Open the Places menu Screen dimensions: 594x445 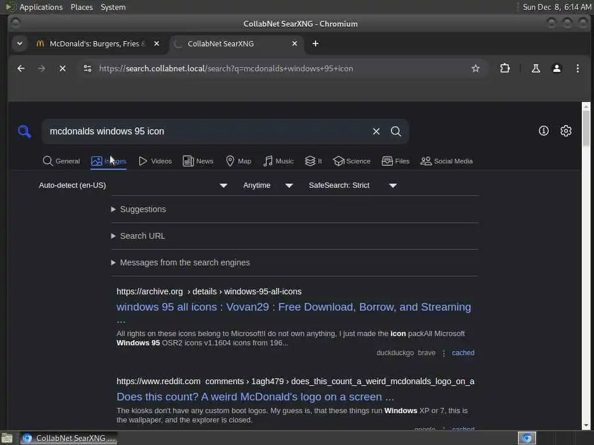point(81,7)
